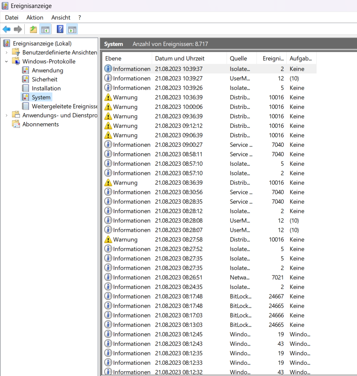Click the Anwendungs- und Dienstprotokolle folder icon

(16, 115)
